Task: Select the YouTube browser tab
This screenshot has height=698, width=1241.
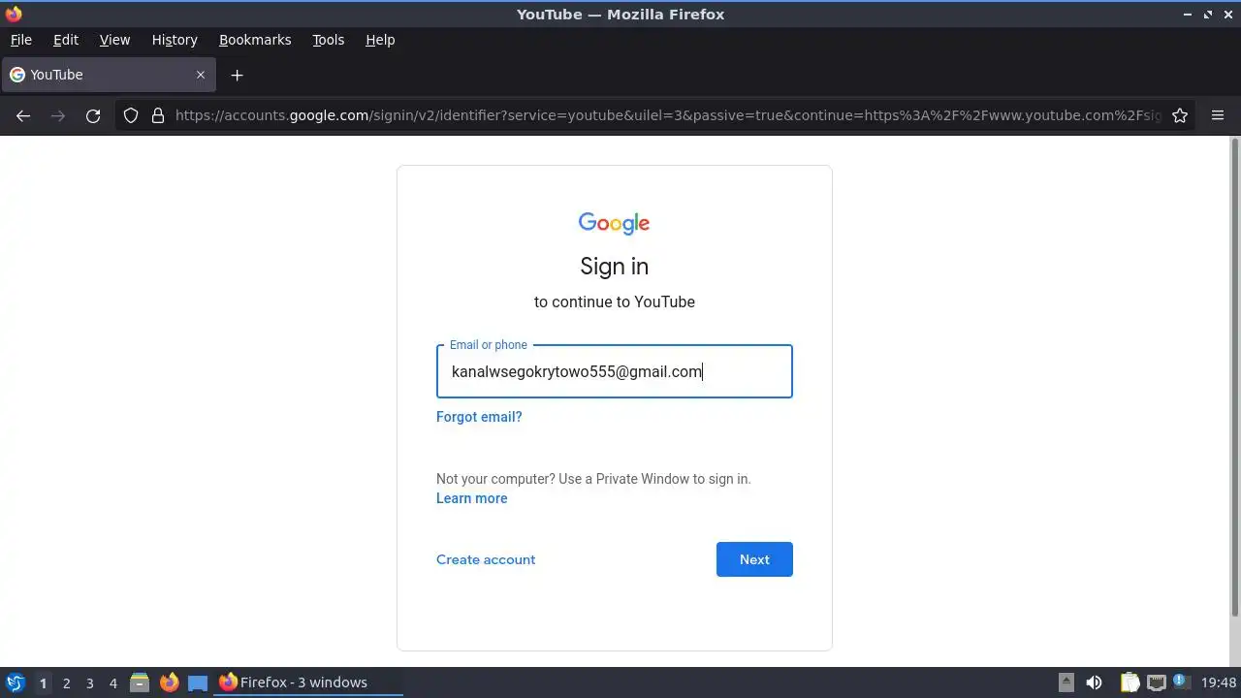Action: tap(109, 75)
